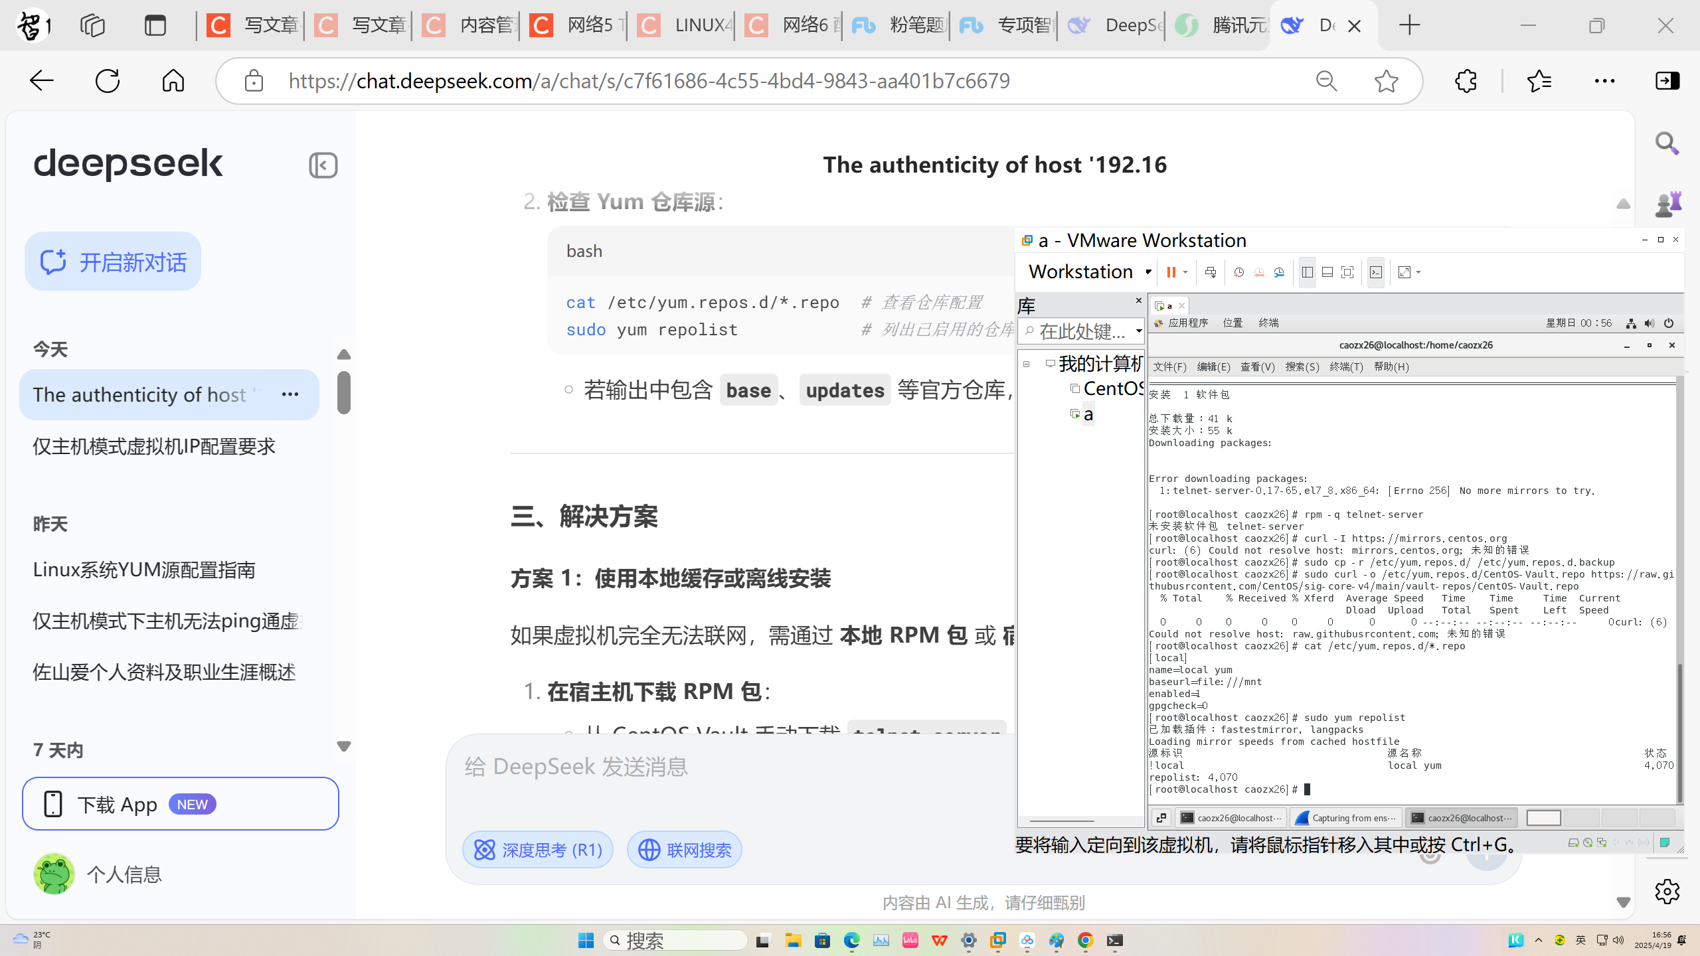Open the Linux系统YUM源配置指南 conversation

click(144, 570)
